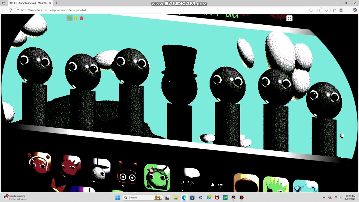This screenshot has height=202, width=359.
Task: Add this page to favorites
Action: [x=319, y=10]
